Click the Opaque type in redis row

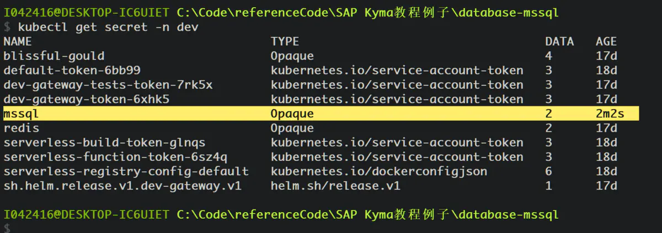tap(292, 128)
